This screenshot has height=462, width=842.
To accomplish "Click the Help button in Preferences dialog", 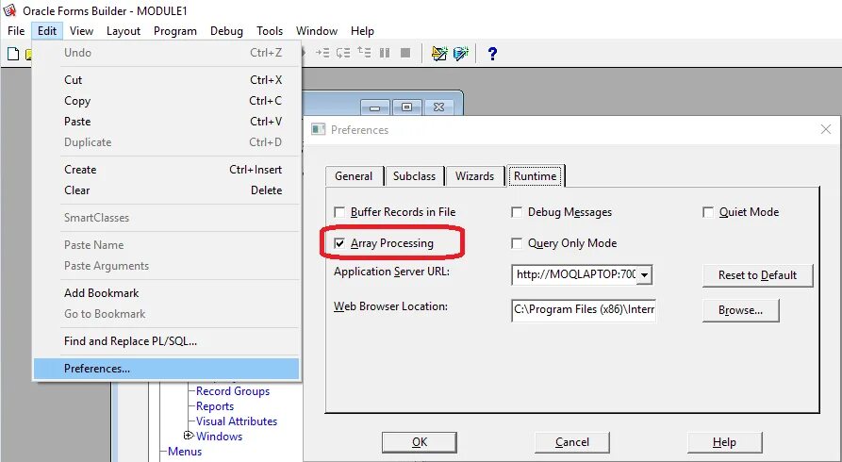I will 724,442.
